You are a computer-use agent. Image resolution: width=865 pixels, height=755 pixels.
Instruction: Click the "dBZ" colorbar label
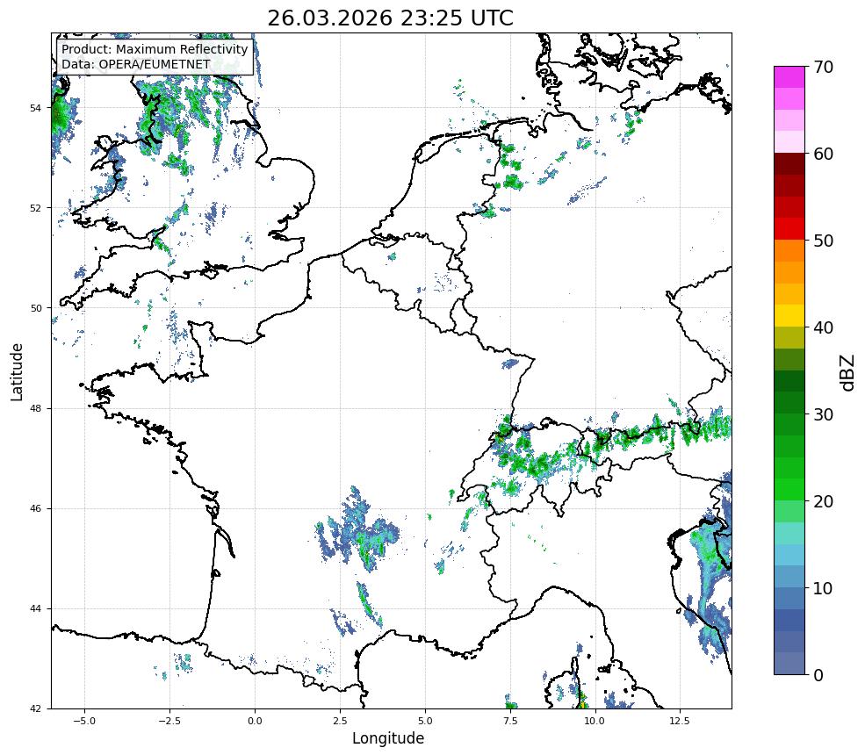847,373
